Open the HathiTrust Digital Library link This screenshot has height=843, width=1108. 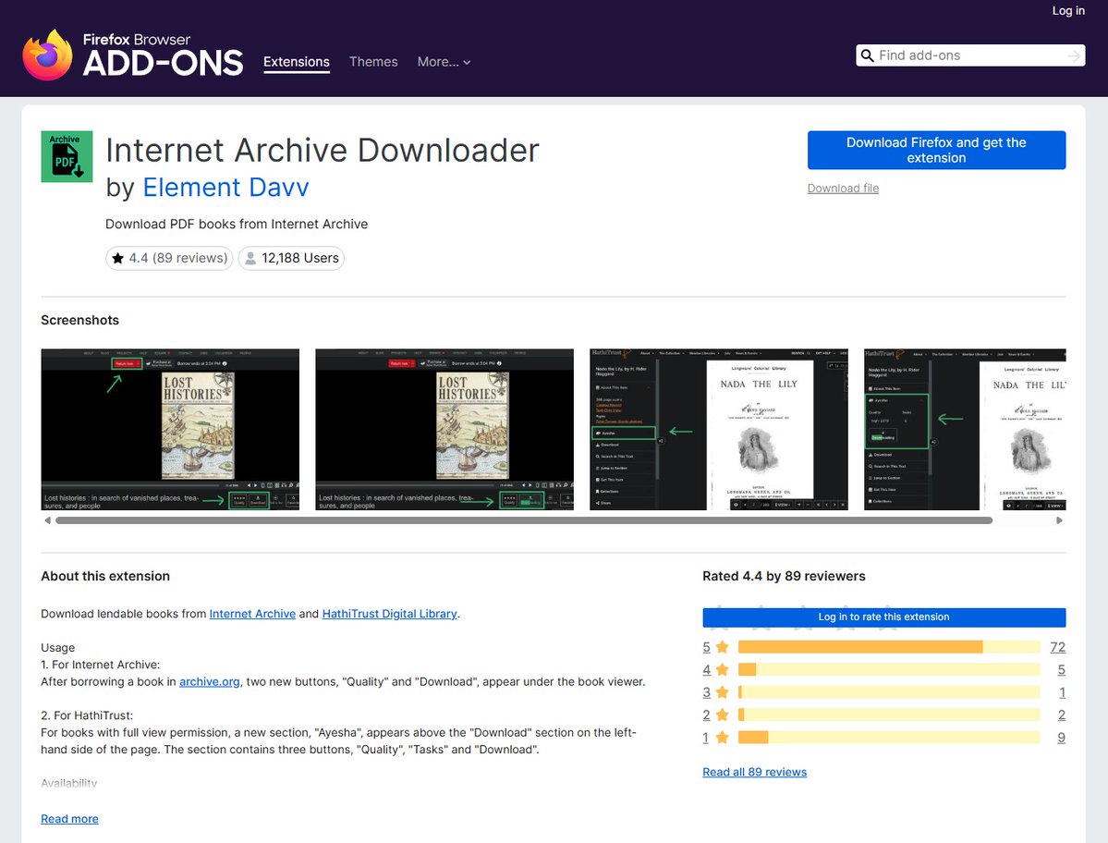coord(389,614)
